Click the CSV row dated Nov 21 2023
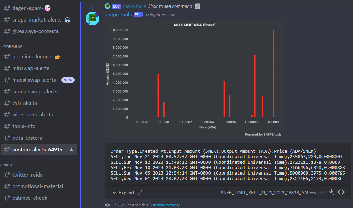This screenshot has height=208, width=353. pos(226,156)
